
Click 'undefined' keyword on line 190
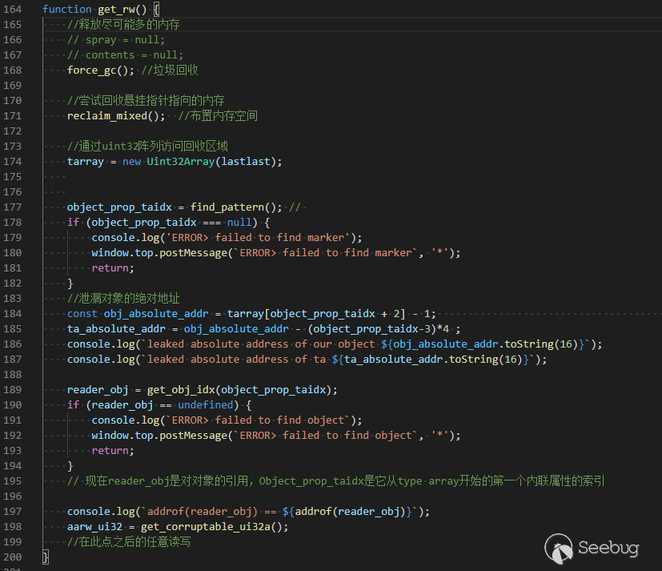pyautogui.click(x=205, y=404)
